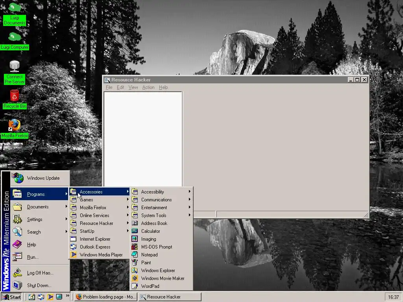Click the Run icon in Start menu
This screenshot has height=302, width=403.
(17, 257)
